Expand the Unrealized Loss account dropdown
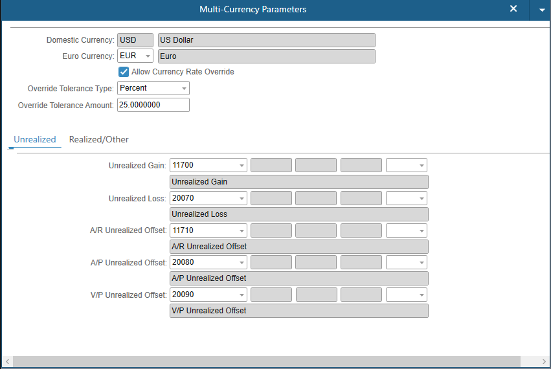The width and height of the screenshot is (551, 369). (242, 198)
